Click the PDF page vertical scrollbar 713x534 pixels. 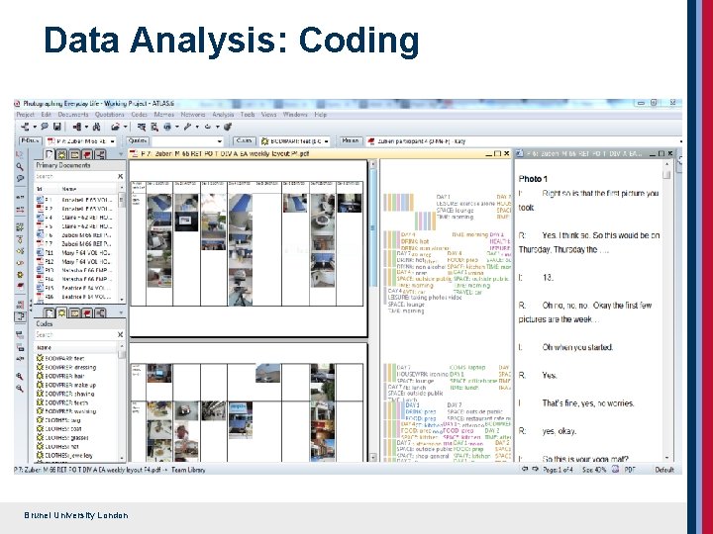[373, 311]
